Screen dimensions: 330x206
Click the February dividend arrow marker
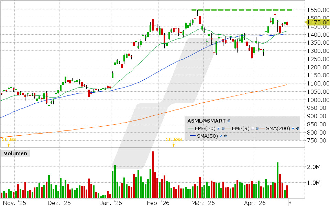pyautogui.click(x=174, y=145)
